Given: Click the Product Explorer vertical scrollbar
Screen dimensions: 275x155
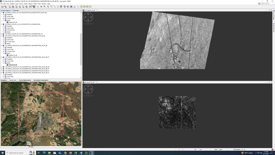Looking at the screenshot, I should (x=81, y=49).
